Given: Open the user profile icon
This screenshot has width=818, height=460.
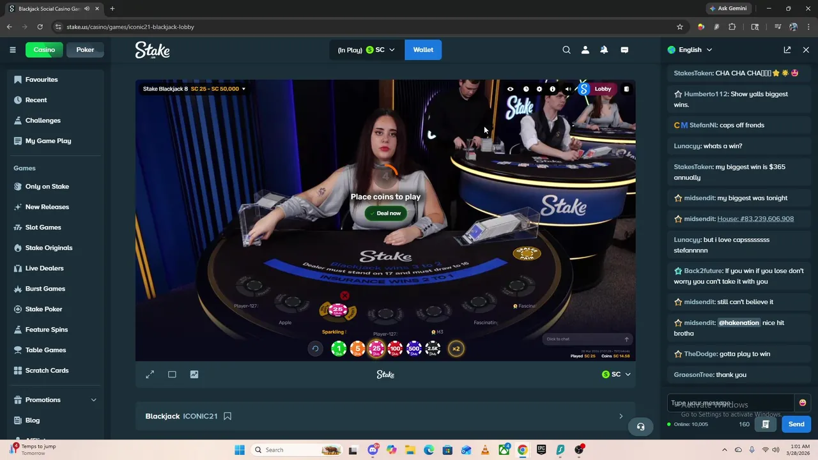Looking at the screenshot, I should (x=585, y=50).
